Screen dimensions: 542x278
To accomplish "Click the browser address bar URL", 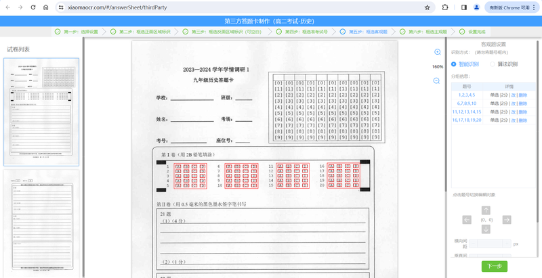I will pos(117,7).
